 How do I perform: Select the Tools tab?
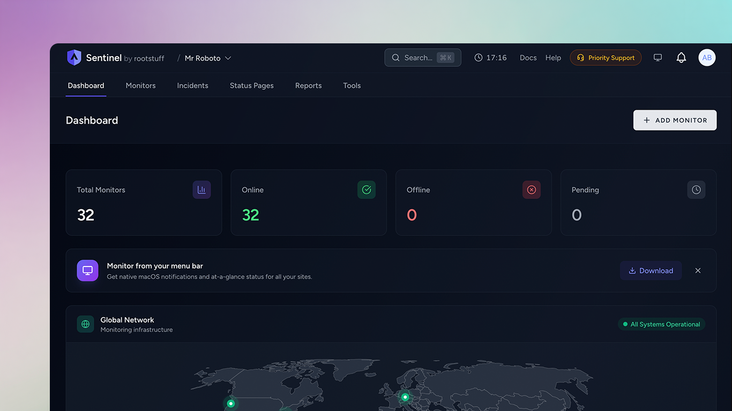click(352, 86)
